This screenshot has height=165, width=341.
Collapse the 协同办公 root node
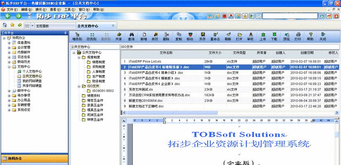tap(5, 38)
